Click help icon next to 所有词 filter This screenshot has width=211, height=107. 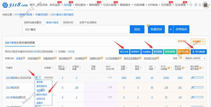click(24, 58)
